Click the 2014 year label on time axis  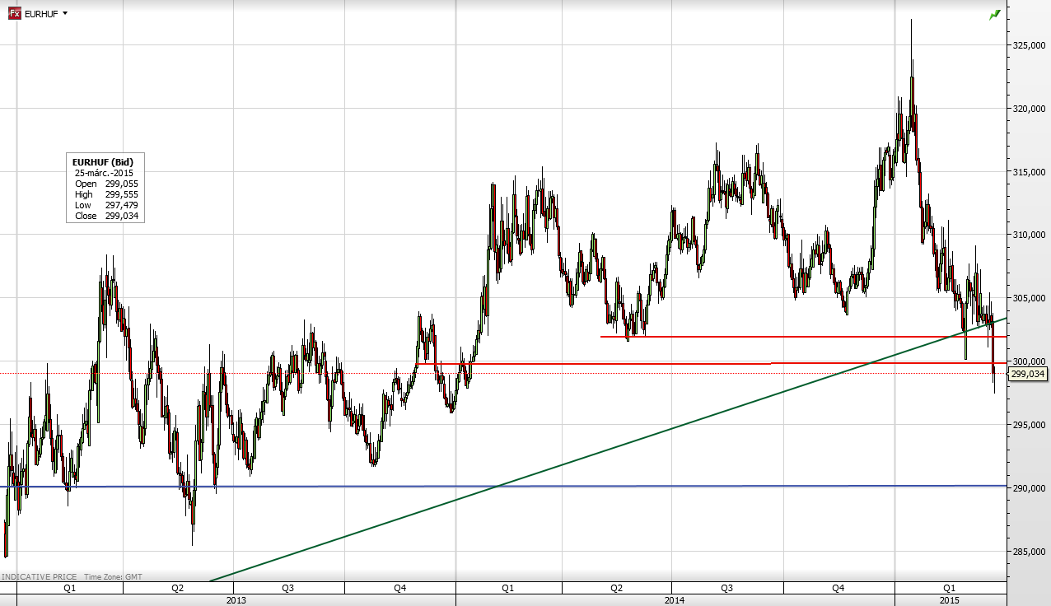pos(673,600)
